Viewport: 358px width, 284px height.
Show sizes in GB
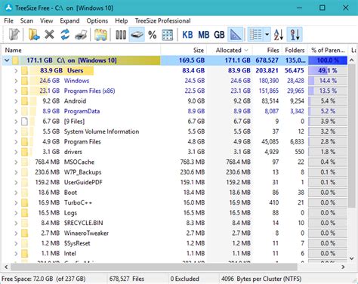pyautogui.click(x=219, y=35)
